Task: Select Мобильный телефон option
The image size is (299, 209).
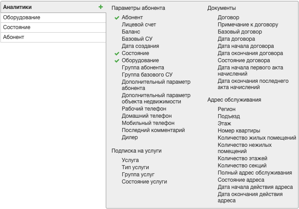Action: (x=148, y=123)
